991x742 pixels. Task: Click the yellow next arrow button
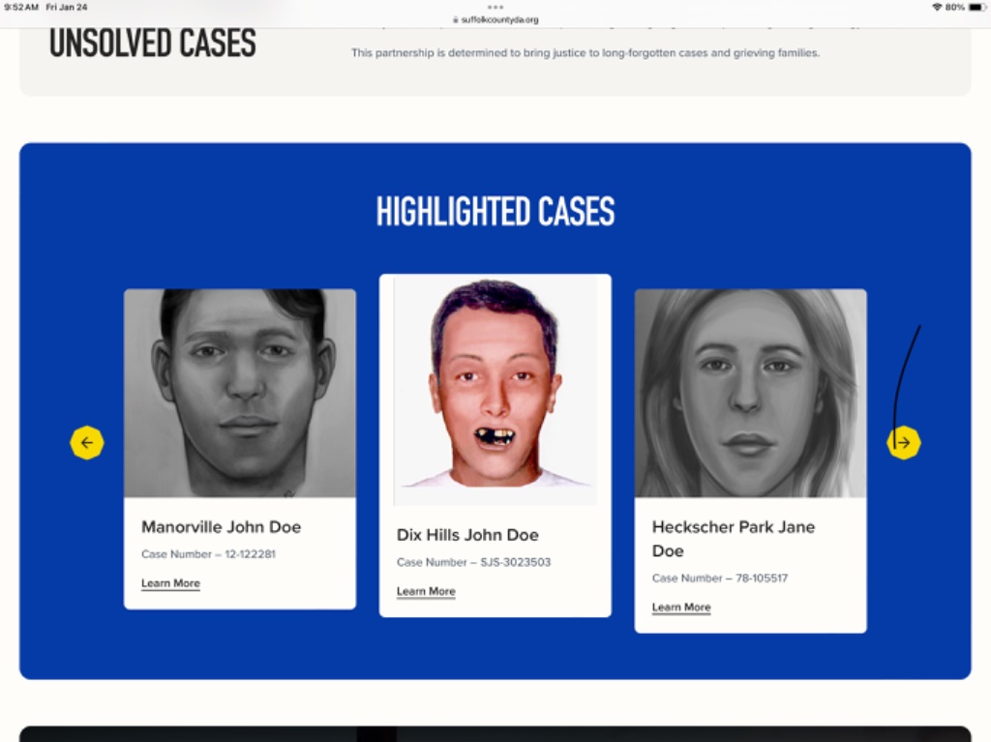(904, 442)
